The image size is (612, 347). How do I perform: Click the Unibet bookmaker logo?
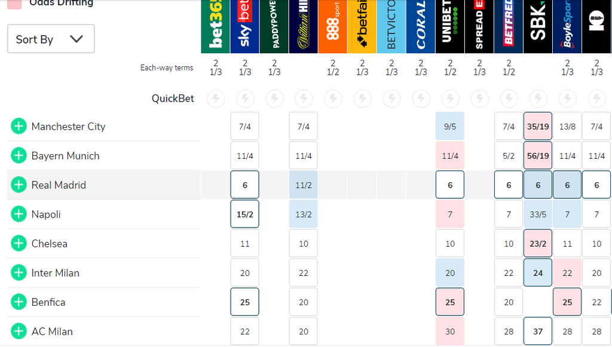click(450, 27)
